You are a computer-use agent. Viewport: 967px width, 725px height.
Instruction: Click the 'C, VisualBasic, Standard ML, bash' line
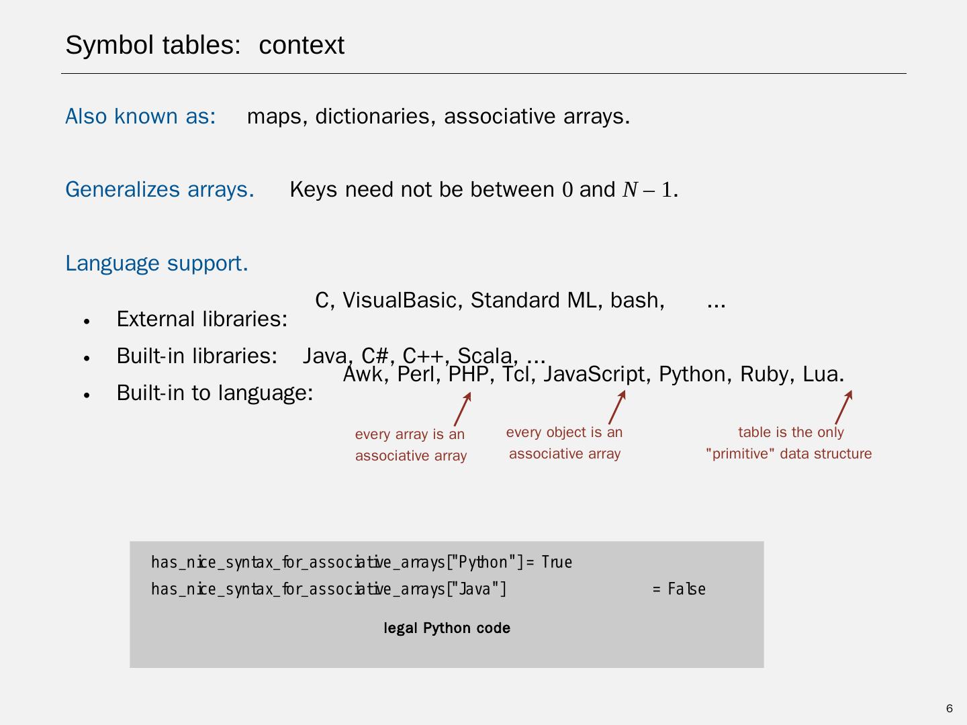(x=490, y=300)
